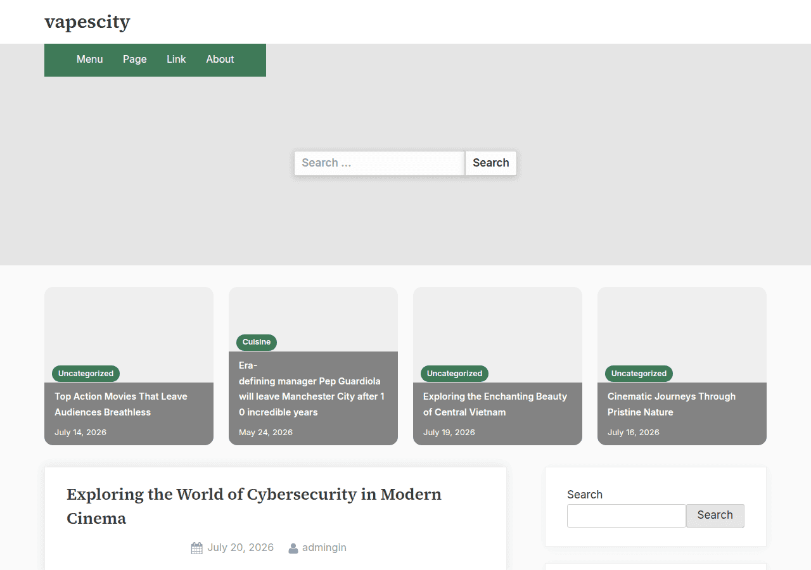Open the Cuisine category tag

(x=257, y=342)
